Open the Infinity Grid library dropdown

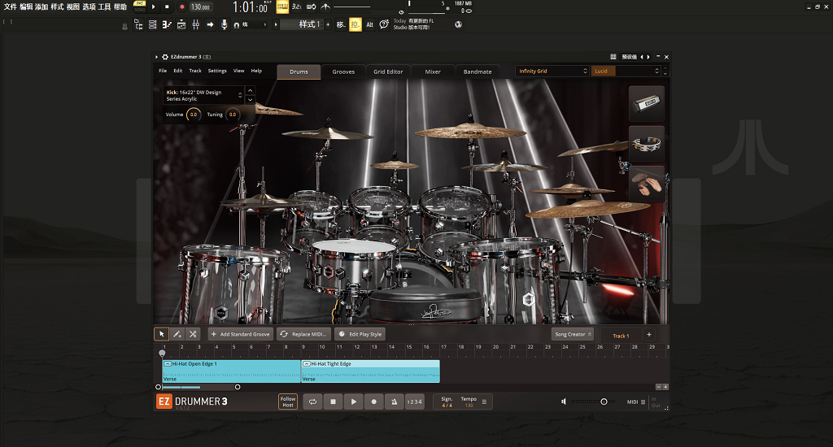point(552,72)
